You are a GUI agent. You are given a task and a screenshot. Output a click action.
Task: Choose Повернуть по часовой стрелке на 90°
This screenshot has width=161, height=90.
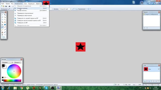click(x=32, y=18)
